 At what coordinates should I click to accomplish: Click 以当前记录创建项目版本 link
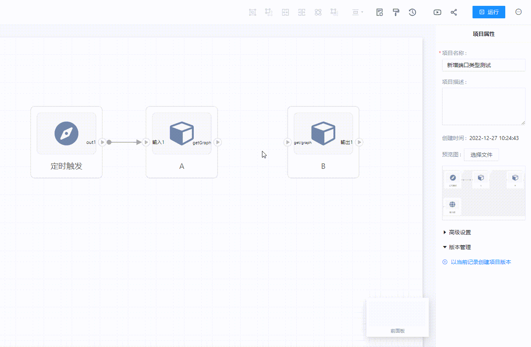coord(481,262)
